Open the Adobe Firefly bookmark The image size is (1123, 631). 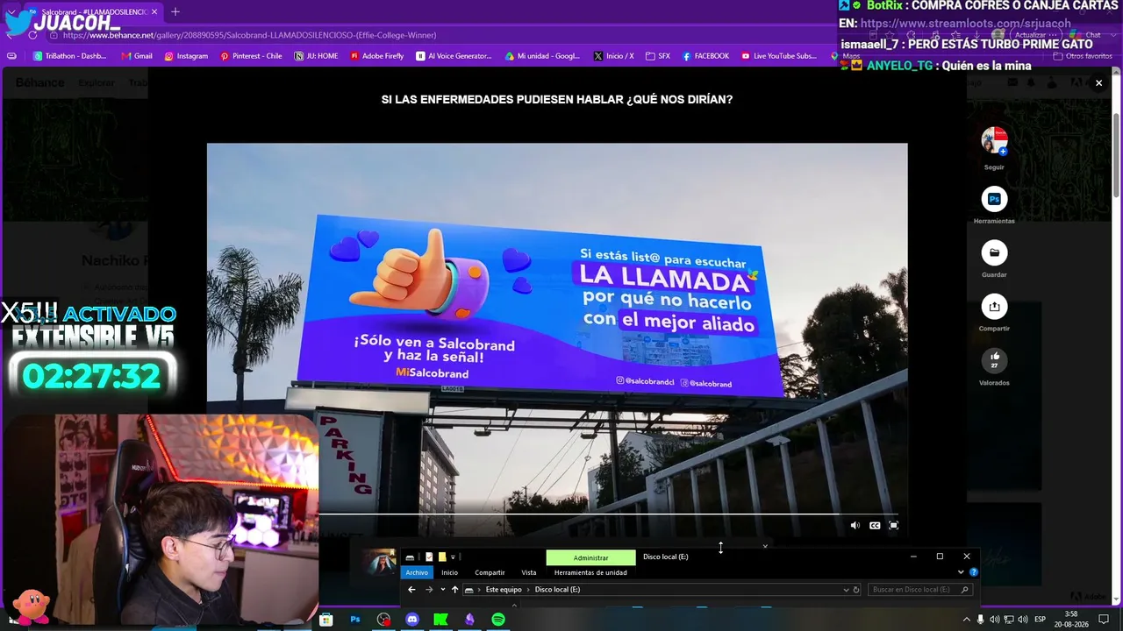(377, 56)
